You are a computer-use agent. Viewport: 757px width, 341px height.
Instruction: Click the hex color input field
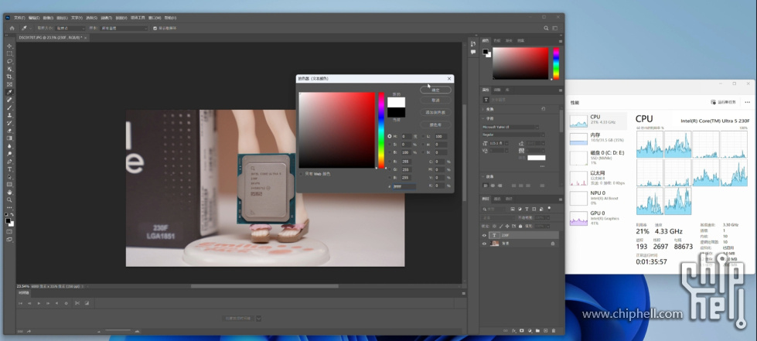(x=404, y=186)
